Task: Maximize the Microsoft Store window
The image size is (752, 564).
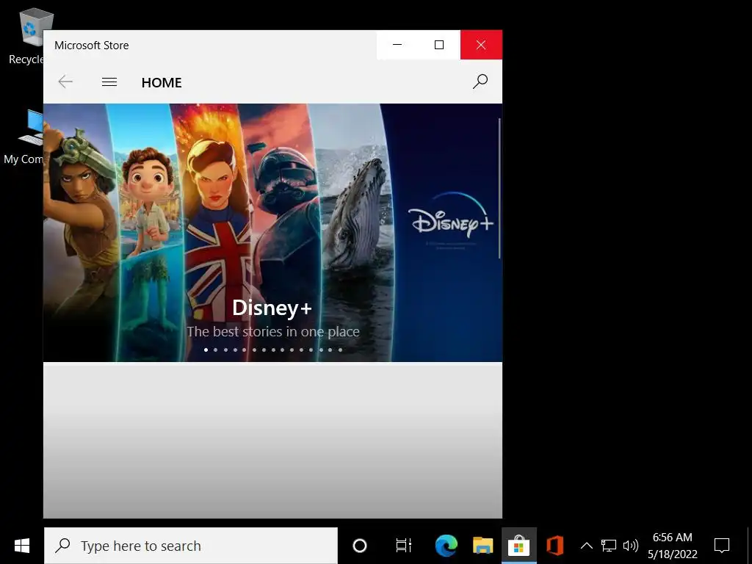Action: (439, 45)
